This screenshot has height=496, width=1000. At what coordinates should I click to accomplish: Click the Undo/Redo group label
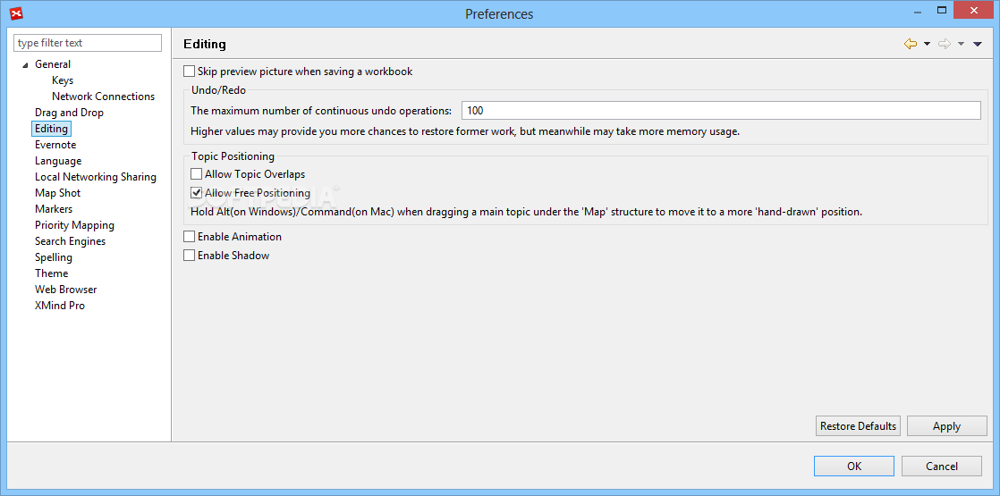[219, 90]
